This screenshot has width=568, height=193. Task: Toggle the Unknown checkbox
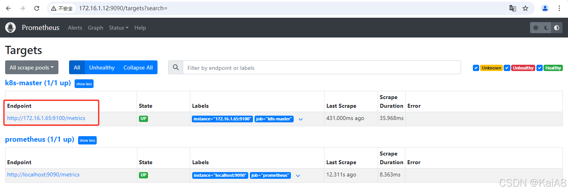(476, 68)
